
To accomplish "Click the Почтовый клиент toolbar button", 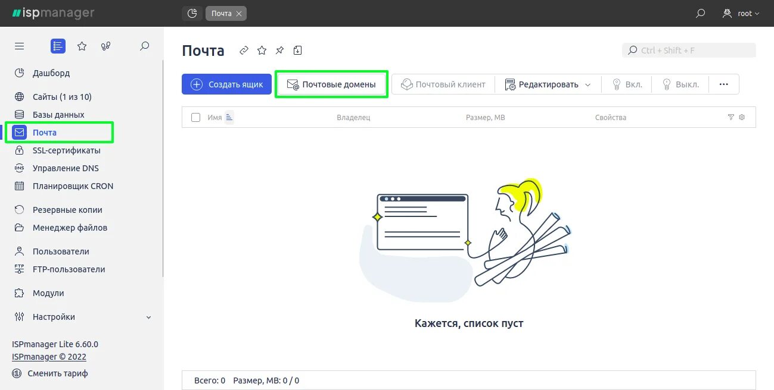I will 443,84.
